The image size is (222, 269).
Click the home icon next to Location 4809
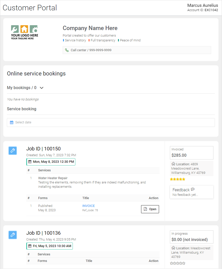(173, 164)
